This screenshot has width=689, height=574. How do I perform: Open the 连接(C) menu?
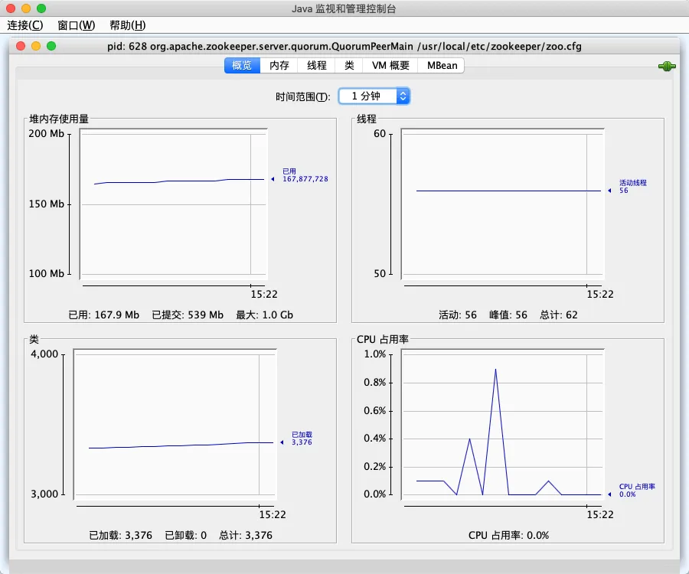(25, 25)
